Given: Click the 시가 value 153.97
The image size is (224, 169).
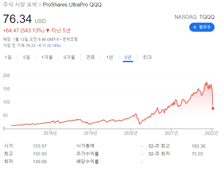Looking at the screenshot, I should 40,146.
